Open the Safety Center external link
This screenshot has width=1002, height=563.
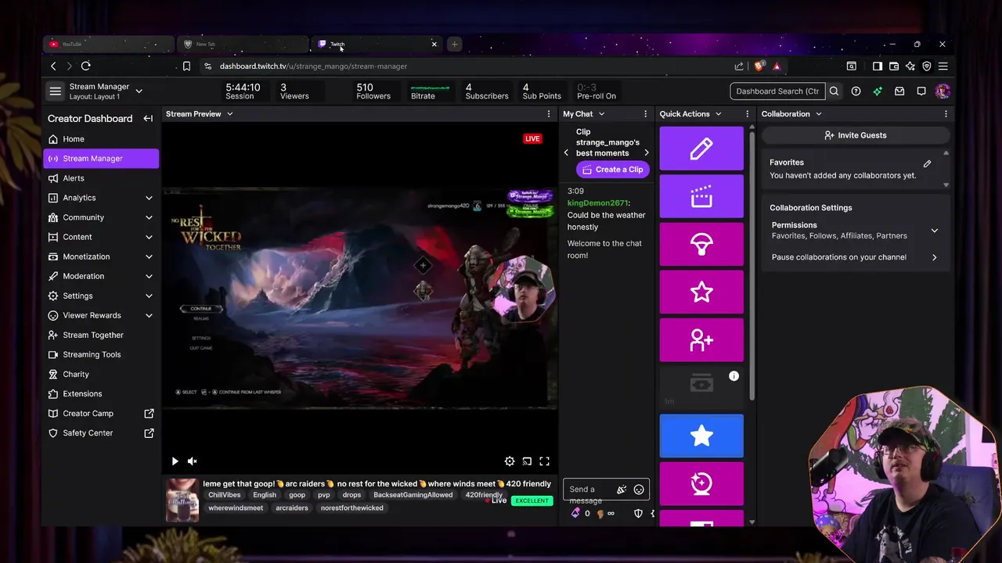(x=102, y=432)
